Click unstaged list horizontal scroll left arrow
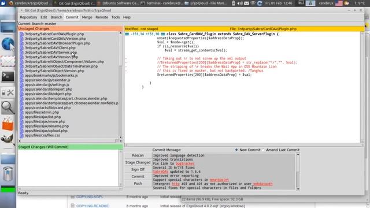This screenshot has width=370, height=208. (x=20, y=141)
